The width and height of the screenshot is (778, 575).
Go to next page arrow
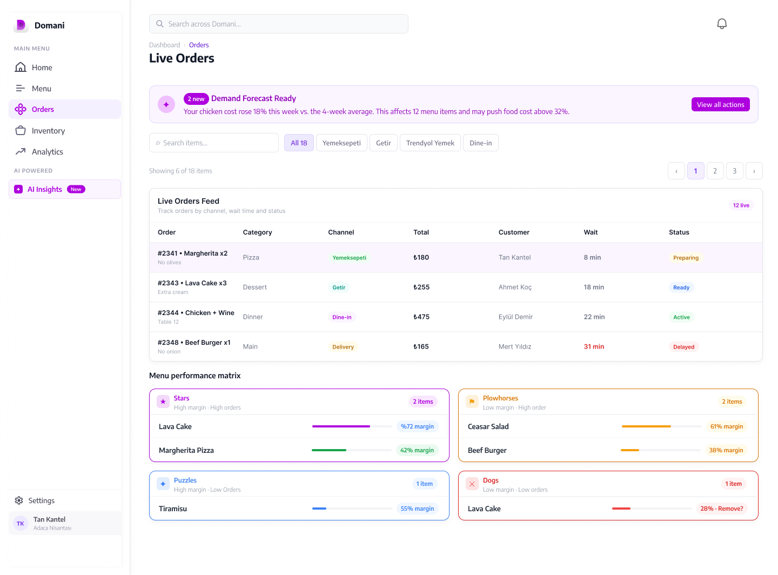click(754, 171)
